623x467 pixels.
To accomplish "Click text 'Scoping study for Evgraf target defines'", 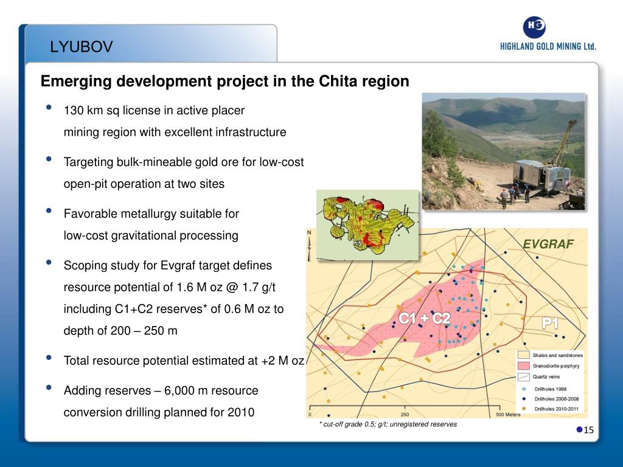I will [x=168, y=265].
